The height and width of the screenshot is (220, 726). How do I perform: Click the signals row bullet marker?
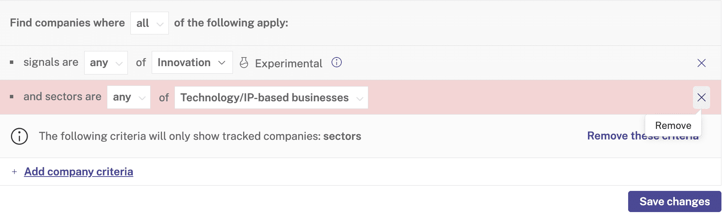12,62
